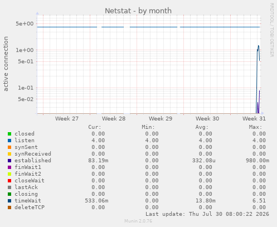Click the green closed legend swatch
The width and height of the screenshot is (277, 227).
[x=9, y=134]
